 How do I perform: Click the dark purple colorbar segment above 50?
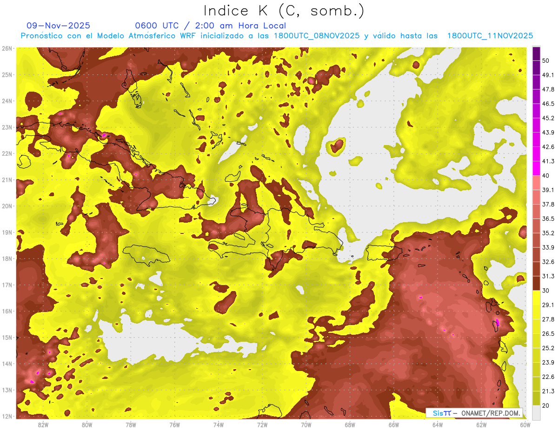click(x=536, y=53)
